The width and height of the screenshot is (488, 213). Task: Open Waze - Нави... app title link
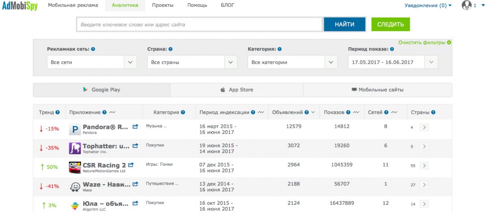(x=107, y=185)
